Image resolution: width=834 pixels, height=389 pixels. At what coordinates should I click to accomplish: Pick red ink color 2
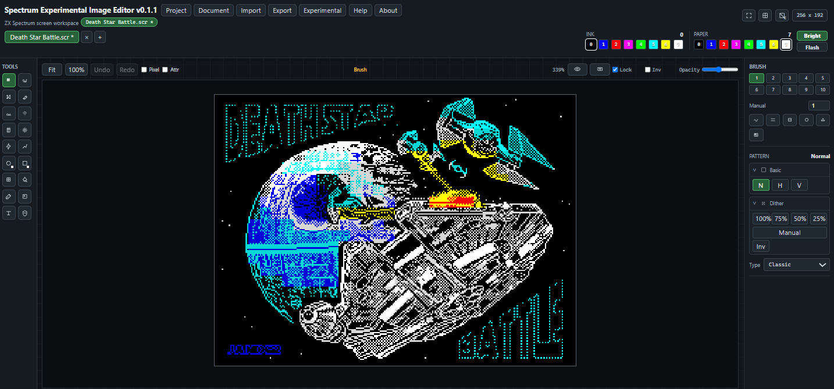pyautogui.click(x=616, y=44)
